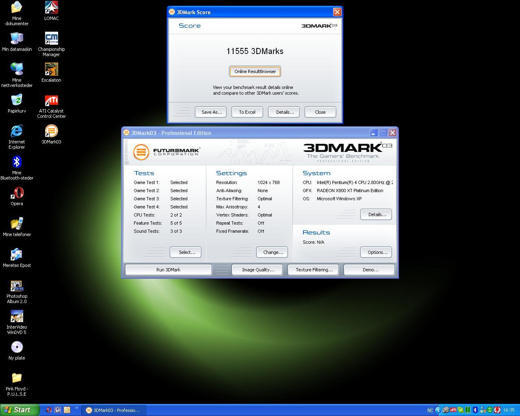The width and height of the screenshot is (520, 416).
Task: Click the Futuremark Corporation logo
Action: pos(167,152)
